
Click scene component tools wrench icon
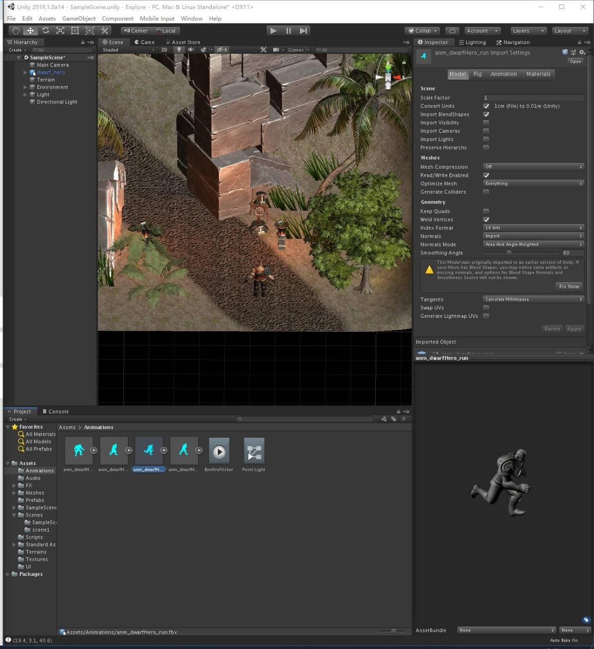[x=263, y=50]
